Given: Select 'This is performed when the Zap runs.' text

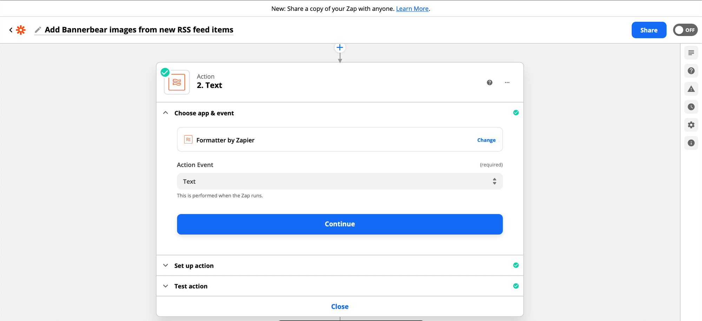Looking at the screenshot, I should point(220,196).
